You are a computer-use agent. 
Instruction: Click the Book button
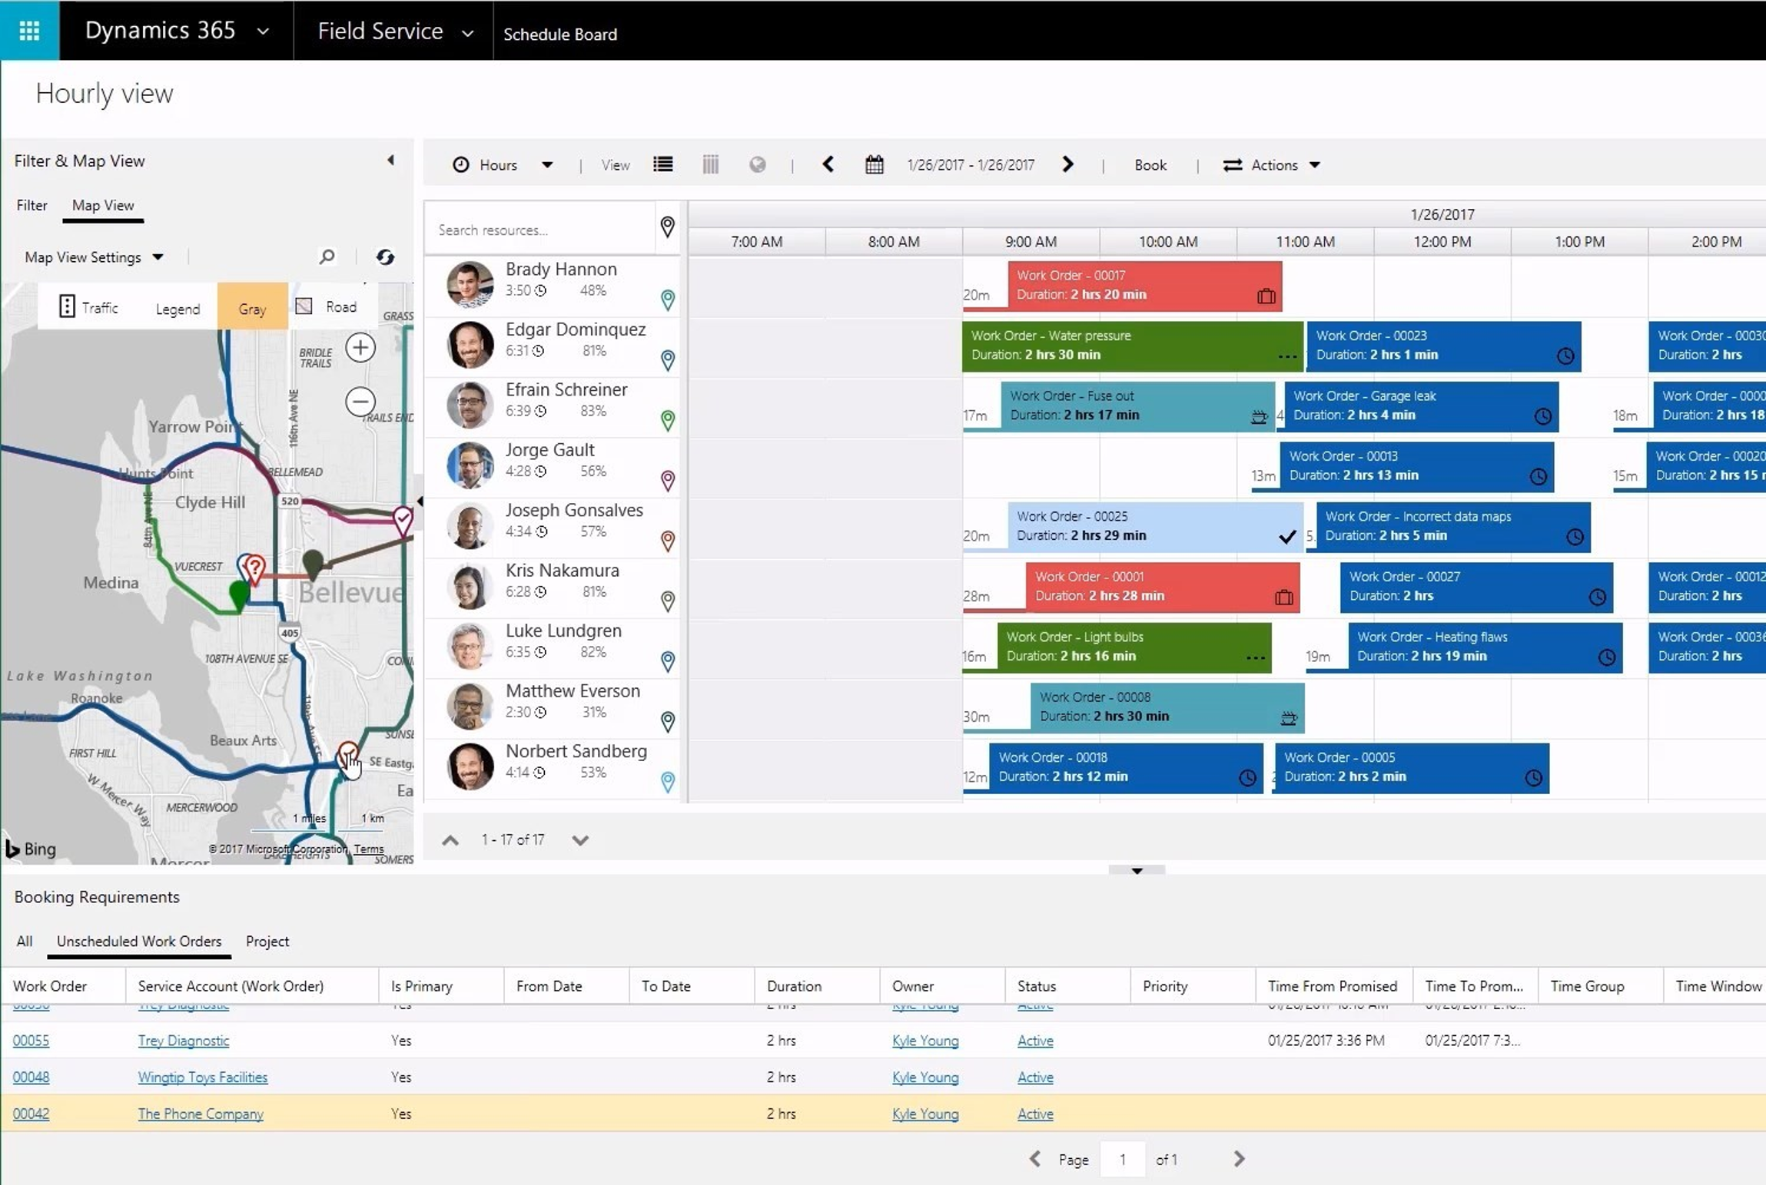(1150, 165)
